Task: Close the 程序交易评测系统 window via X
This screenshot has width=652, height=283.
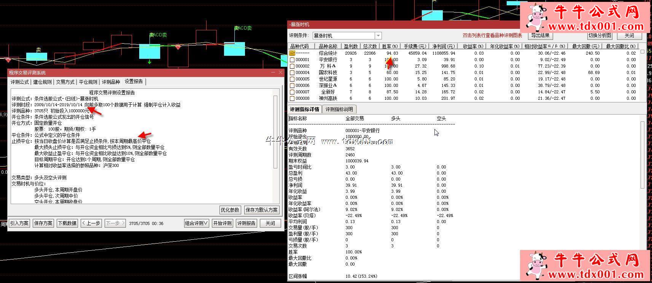Action: [281, 72]
